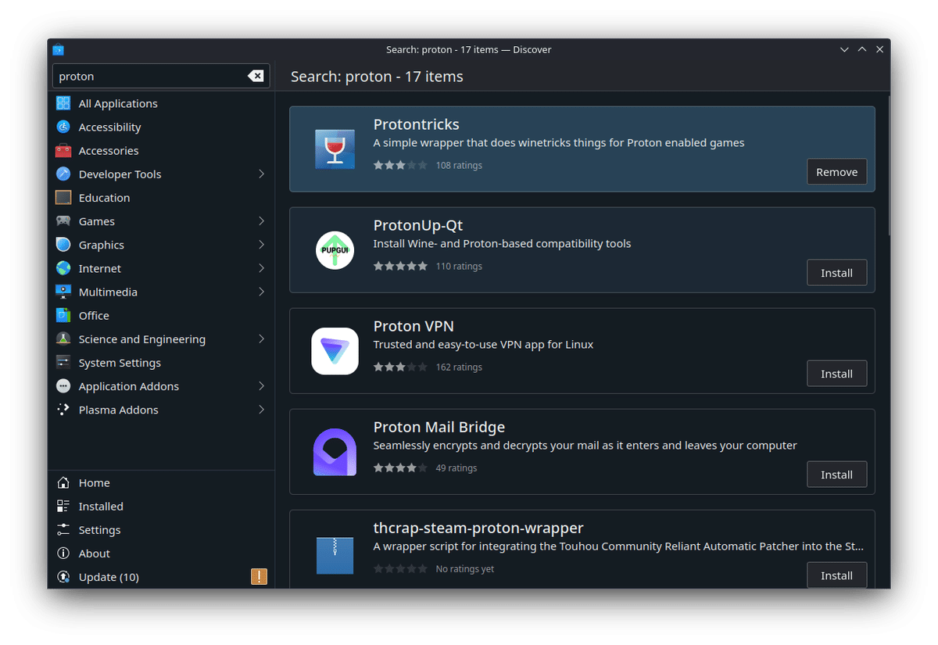Expand the Games subcategories arrow

(x=261, y=221)
